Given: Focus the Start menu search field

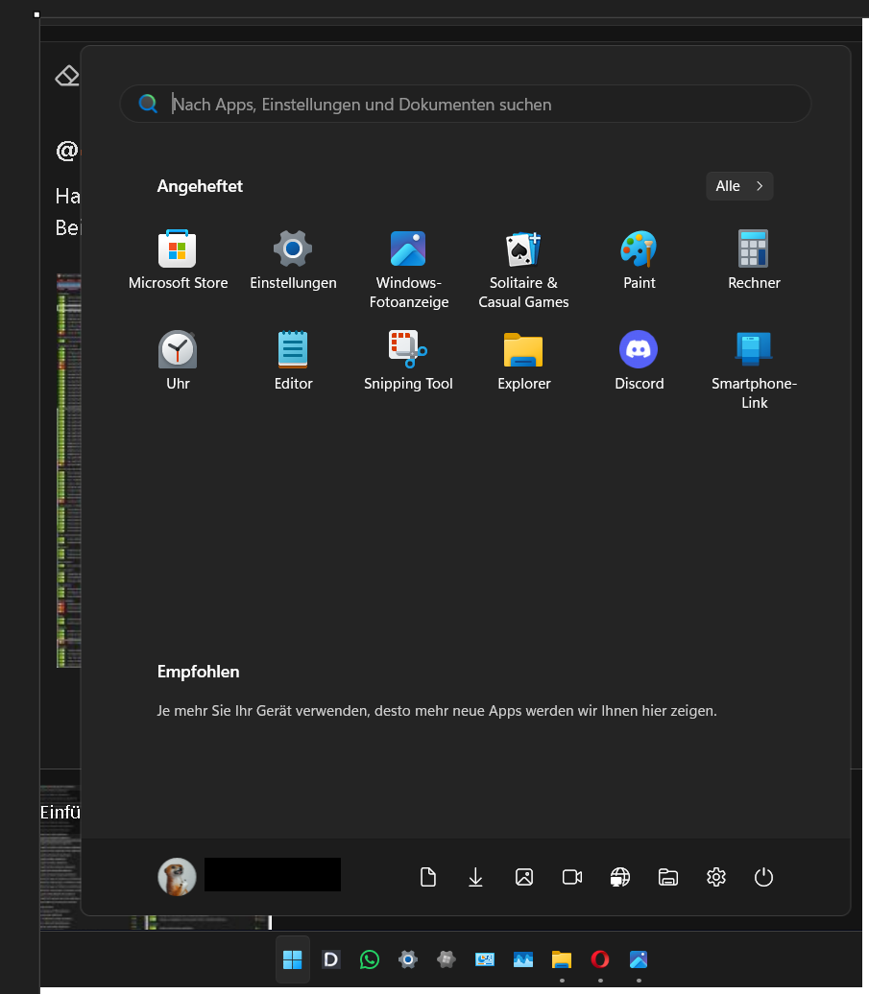Looking at the screenshot, I should (465, 104).
